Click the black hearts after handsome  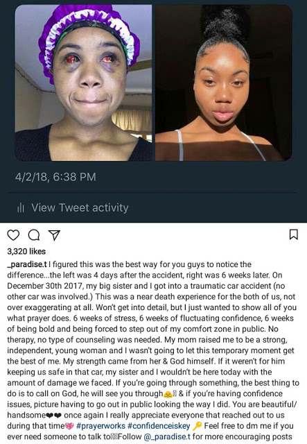54,416
